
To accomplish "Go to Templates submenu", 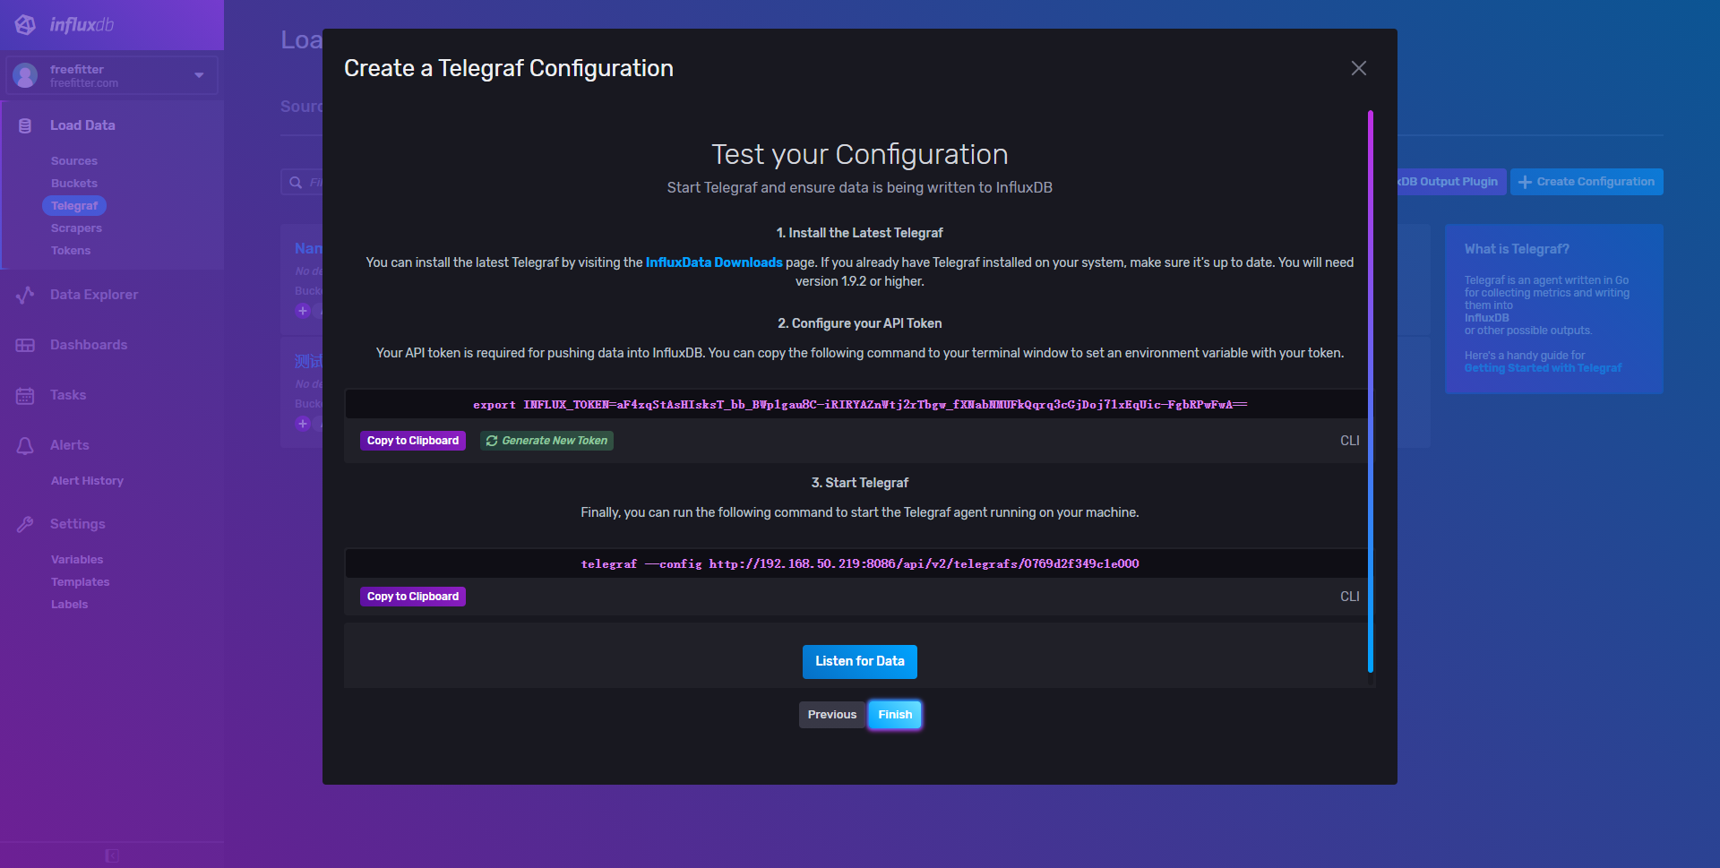I will [81, 582].
